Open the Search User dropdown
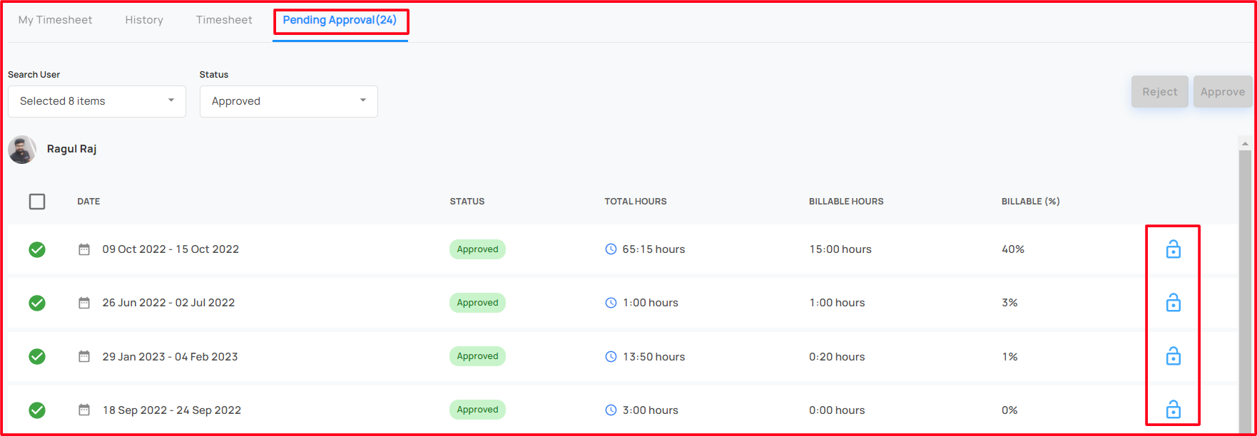Image resolution: width=1257 pixels, height=436 pixels. pyautogui.click(x=97, y=101)
